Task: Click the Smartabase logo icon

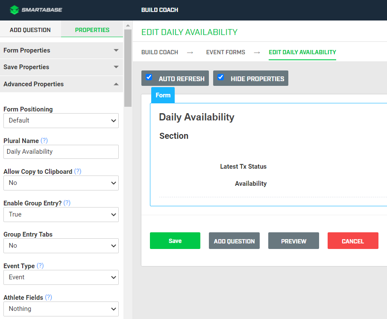Action: click(x=15, y=10)
